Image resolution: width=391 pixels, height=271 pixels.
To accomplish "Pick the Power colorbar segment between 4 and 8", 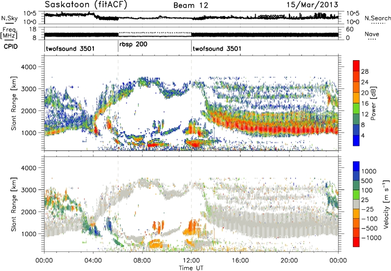I will (x=356, y=130).
